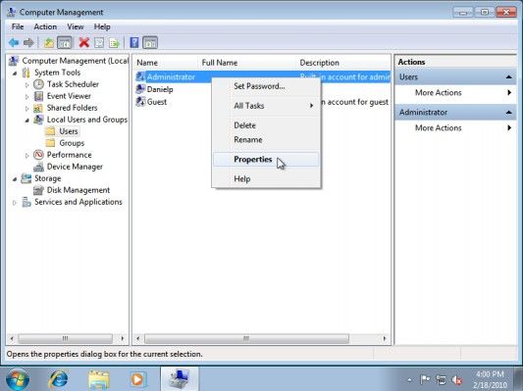
Task: Click the Properties toolbar icon beside Delete
Action: (x=99, y=43)
